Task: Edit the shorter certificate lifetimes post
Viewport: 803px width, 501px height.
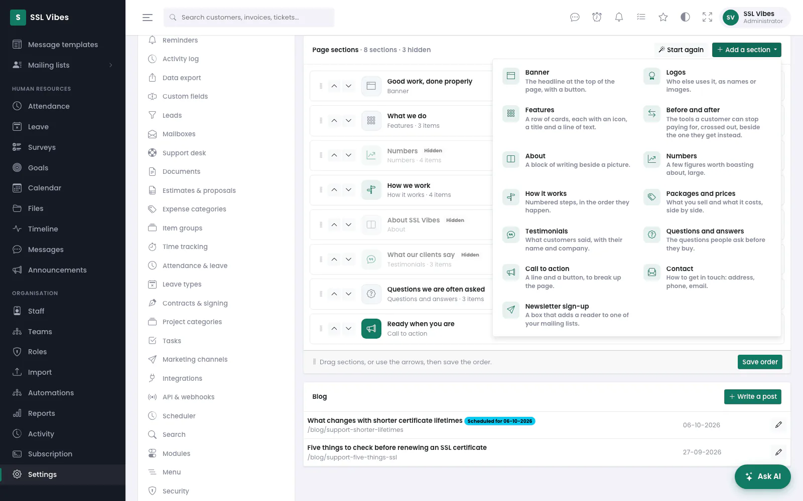Action: point(778,425)
